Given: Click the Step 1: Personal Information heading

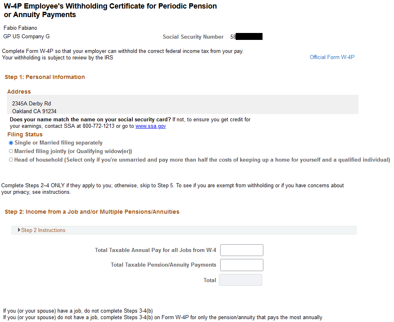Looking at the screenshot, I should pyautogui.click(x=44, y=77).
